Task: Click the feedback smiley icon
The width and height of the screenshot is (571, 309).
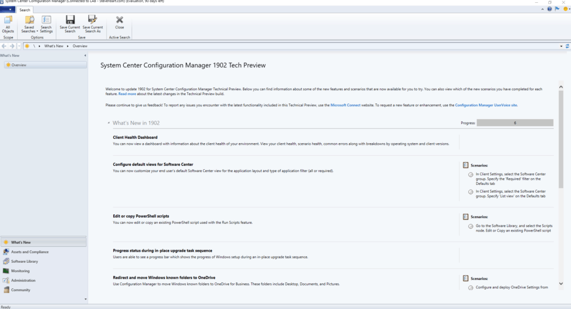Action: [565, 9]
